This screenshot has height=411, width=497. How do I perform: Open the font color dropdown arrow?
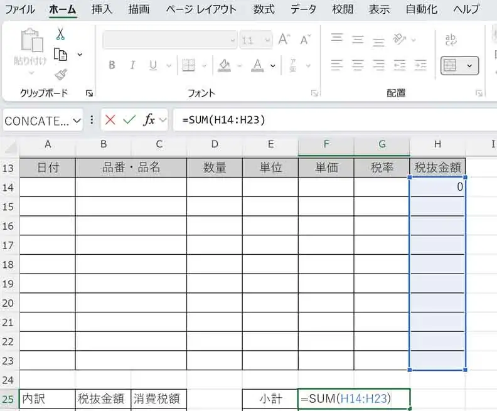point(273,65)
